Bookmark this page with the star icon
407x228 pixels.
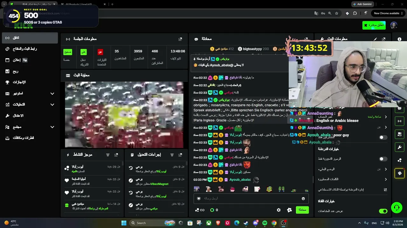click(336, 13)
